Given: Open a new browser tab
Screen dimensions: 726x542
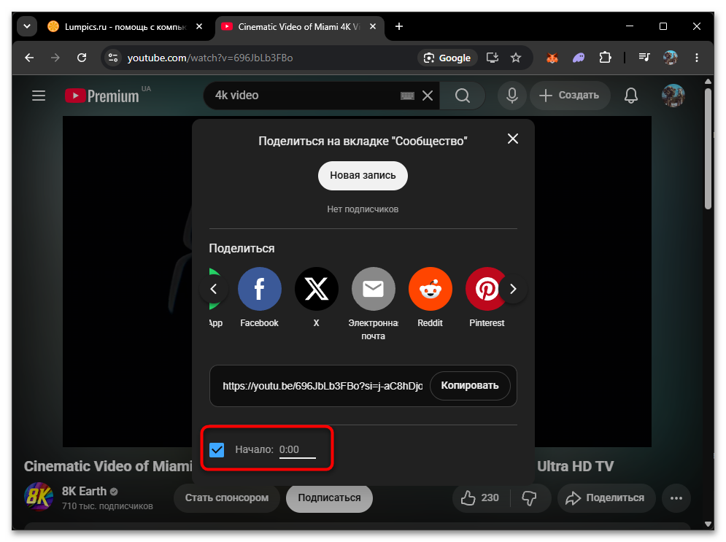Looking at the screenshot, I should click(398, 27).
